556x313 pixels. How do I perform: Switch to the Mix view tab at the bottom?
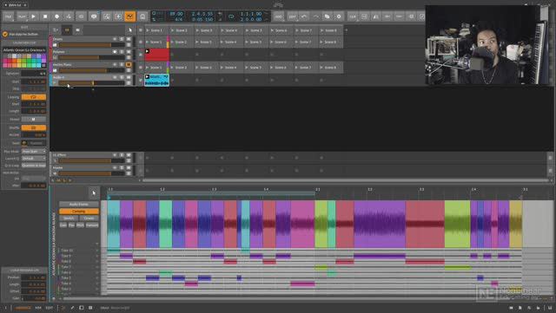pyautogui.click(x=38, y=308)
